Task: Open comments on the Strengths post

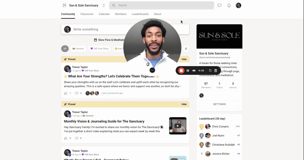Action: point(77,93)
